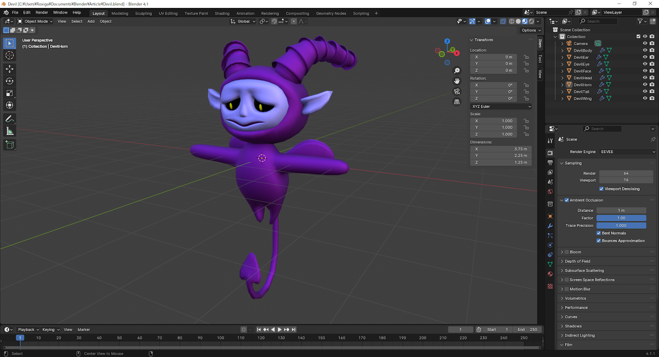Select the Measure tool
Screen dimensions: 659x357
click(9, 131)
